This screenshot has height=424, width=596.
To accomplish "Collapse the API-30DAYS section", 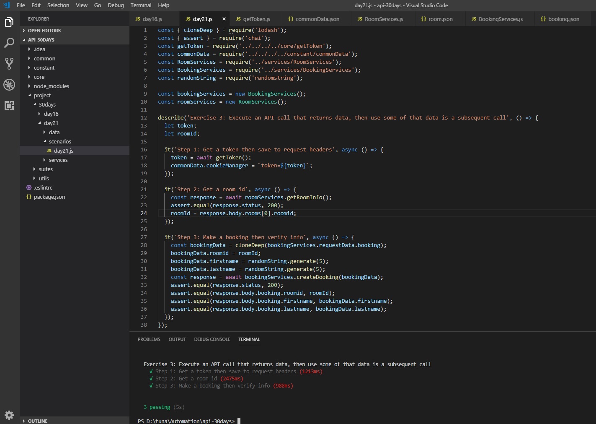I will [75, 40].
